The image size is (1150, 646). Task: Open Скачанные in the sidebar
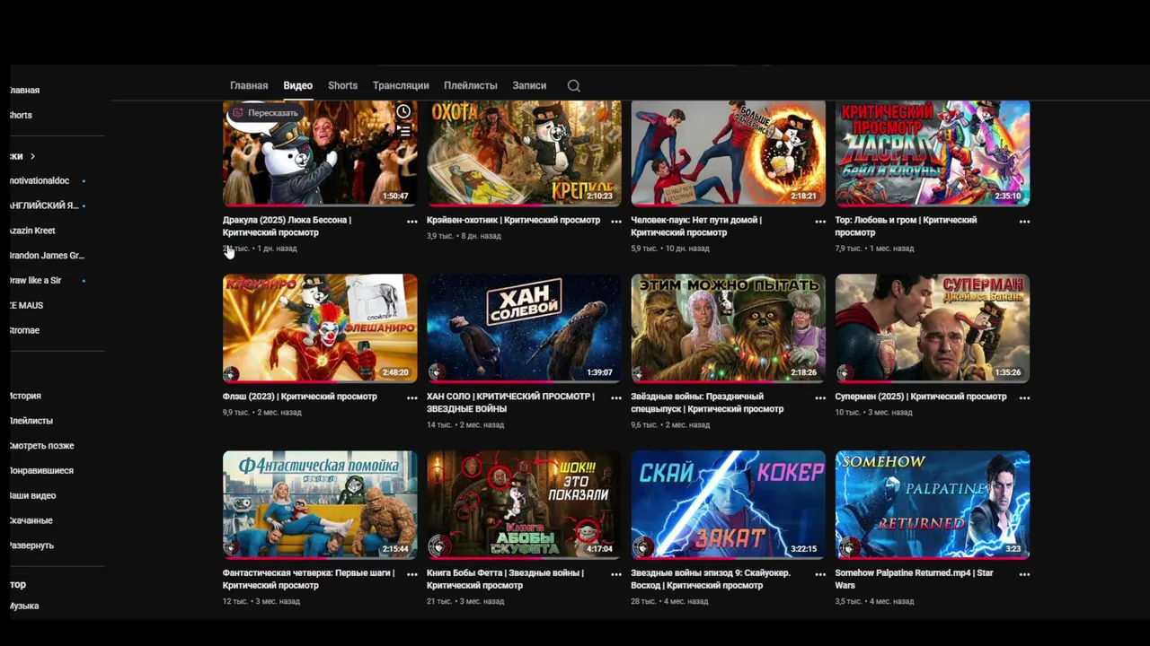31,520
